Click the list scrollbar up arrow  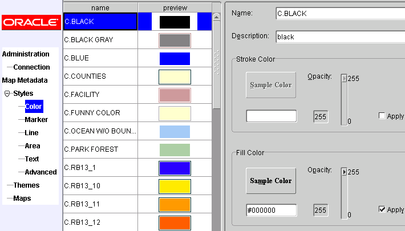(x=216, y=17)
